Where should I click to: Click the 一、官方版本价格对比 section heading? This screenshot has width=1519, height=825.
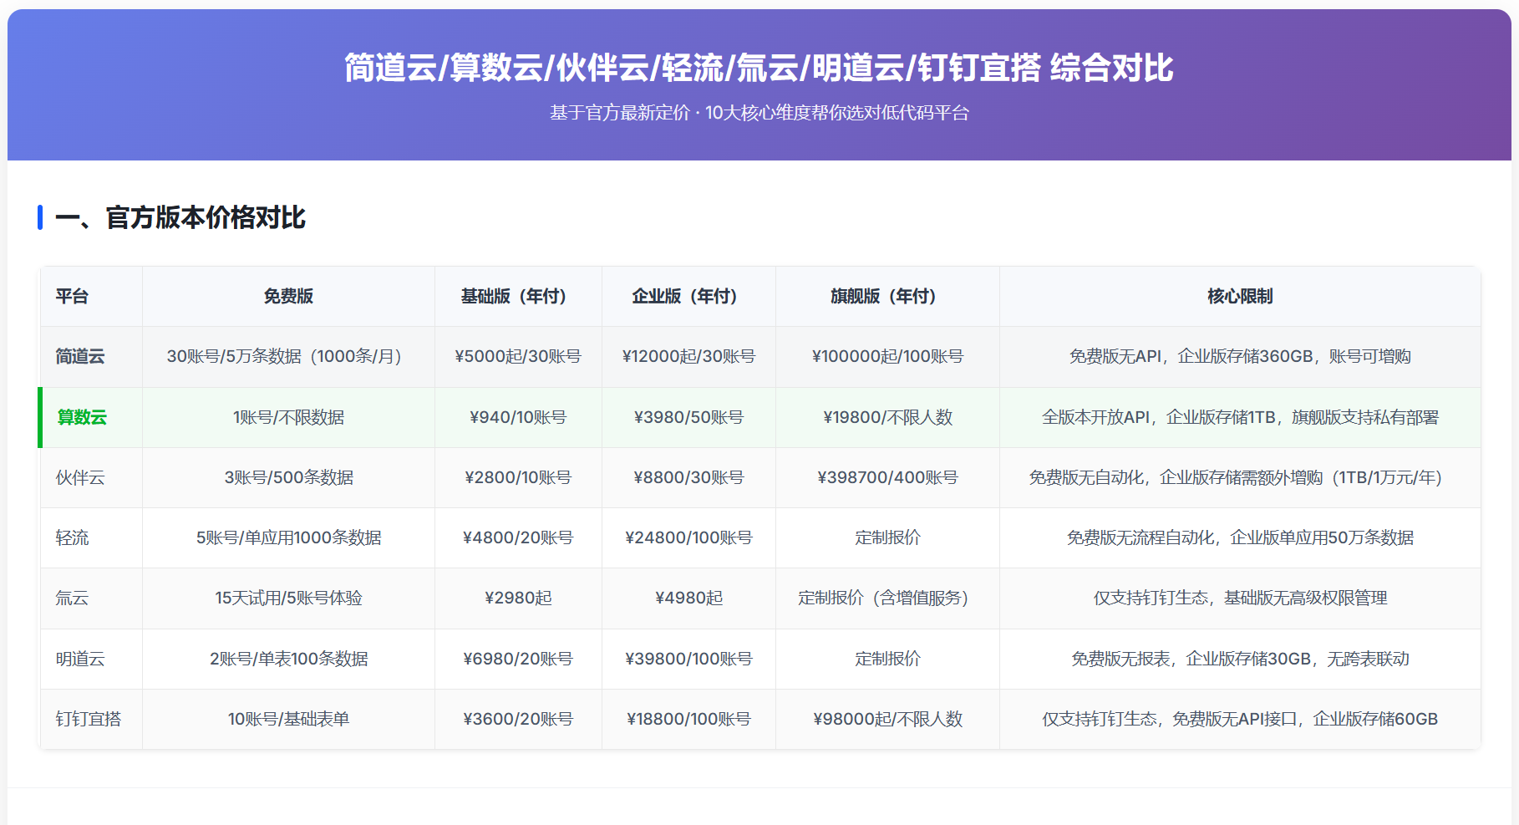coord(180,218)
